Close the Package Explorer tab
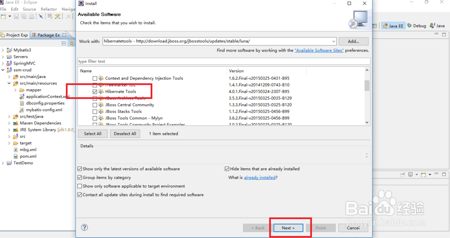The width and height of the screenshot is (450, 238). [x=64, y=35]
